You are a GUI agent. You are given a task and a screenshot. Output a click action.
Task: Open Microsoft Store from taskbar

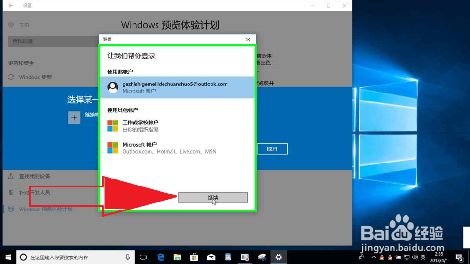click(194, 257)
